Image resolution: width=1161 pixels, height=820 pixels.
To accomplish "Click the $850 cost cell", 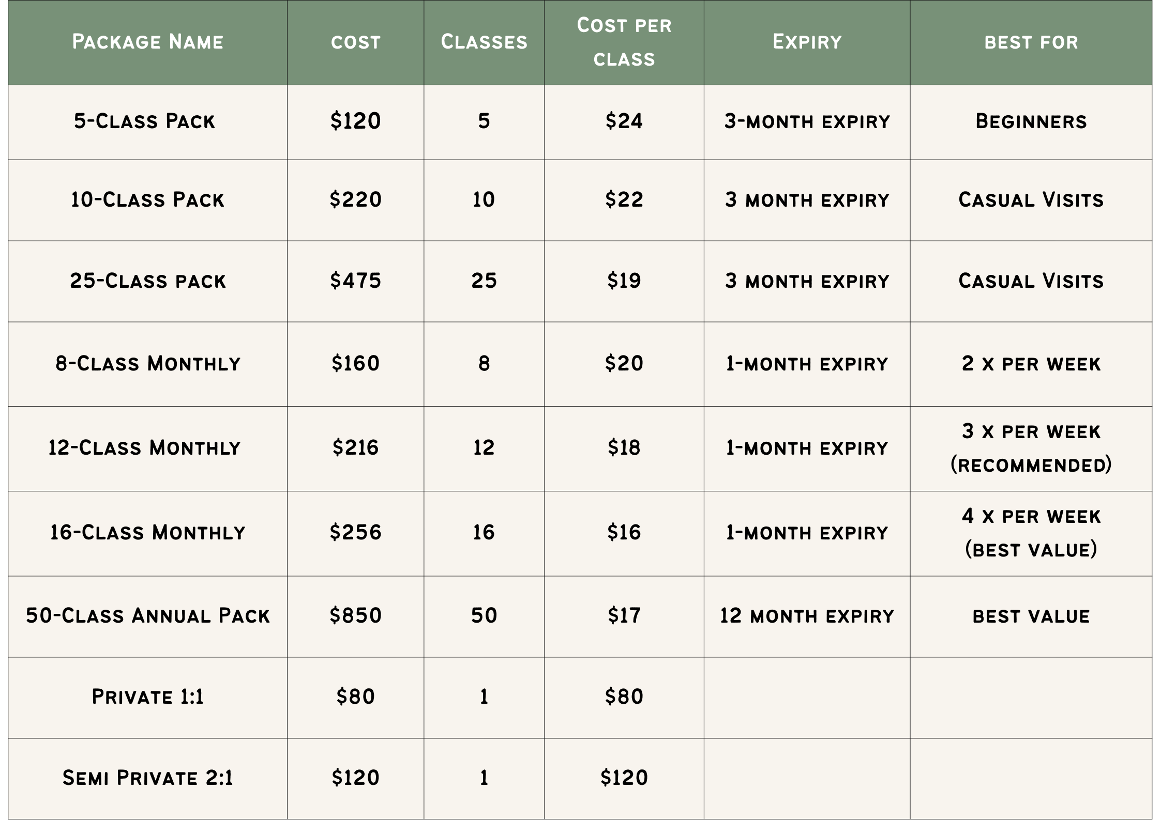I will 355,616.
